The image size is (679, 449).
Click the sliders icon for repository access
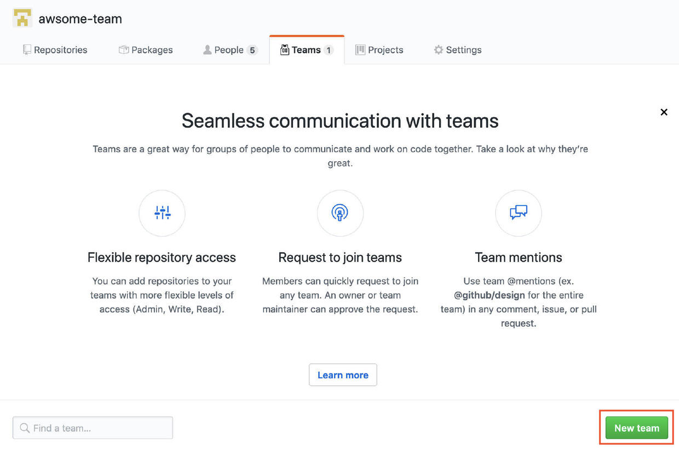[162, 213]
